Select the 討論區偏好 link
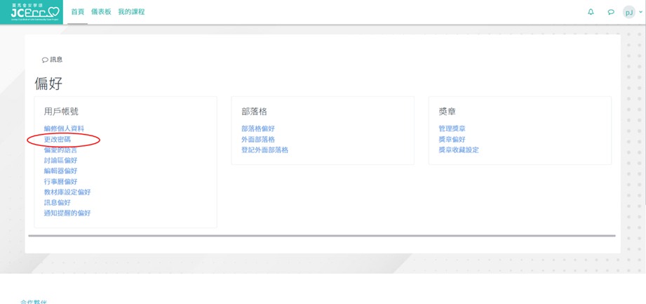Image resolution: width=646 pixels, height=304 pixels. (x=60, y=160)
